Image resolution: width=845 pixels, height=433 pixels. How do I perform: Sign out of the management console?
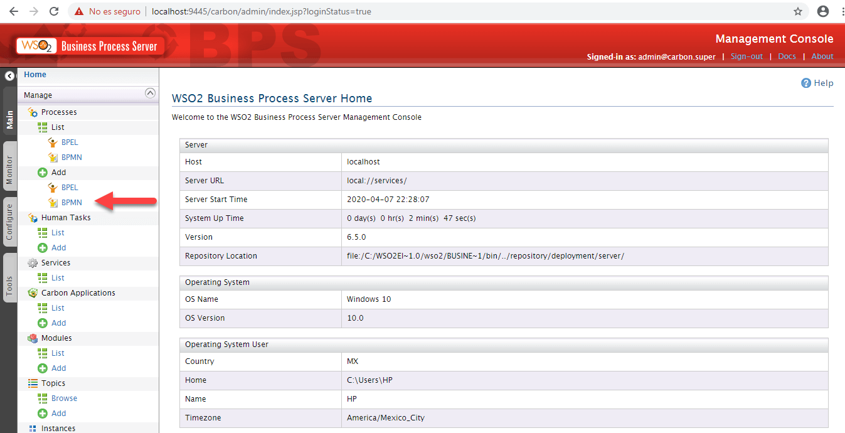click(746, 56)
